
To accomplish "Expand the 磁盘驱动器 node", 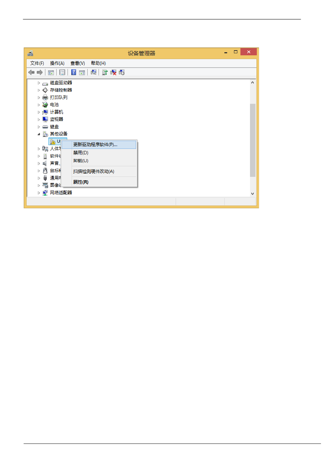I will coord(39,83).
